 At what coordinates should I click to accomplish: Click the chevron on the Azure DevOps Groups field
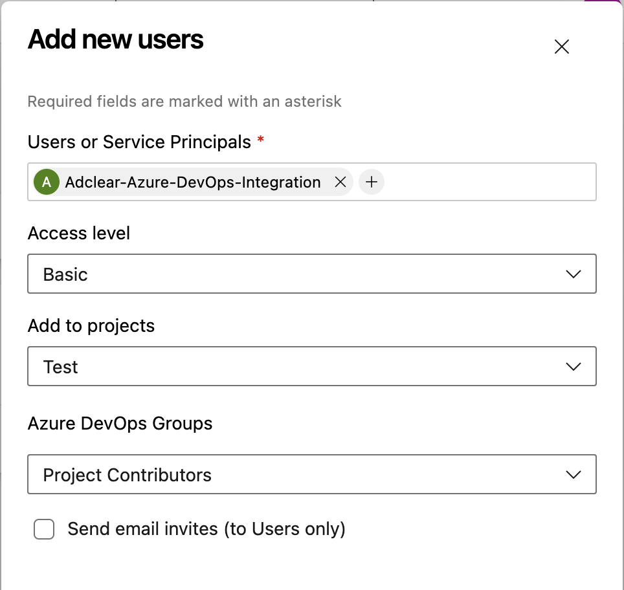(x=574, y=474)
